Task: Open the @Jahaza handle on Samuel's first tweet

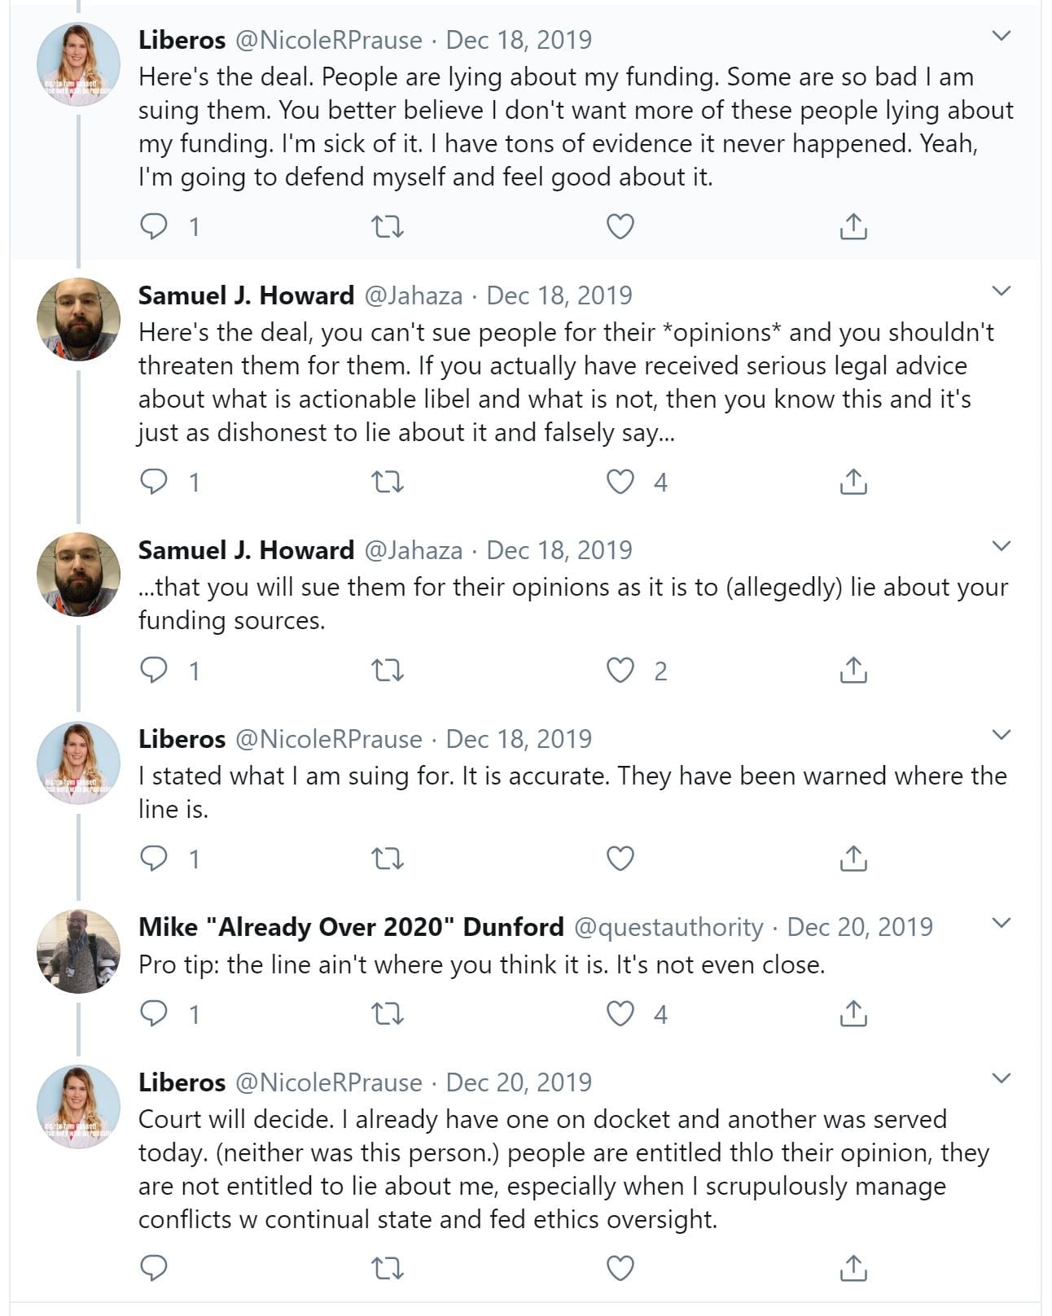Action: tap(413, 295)
